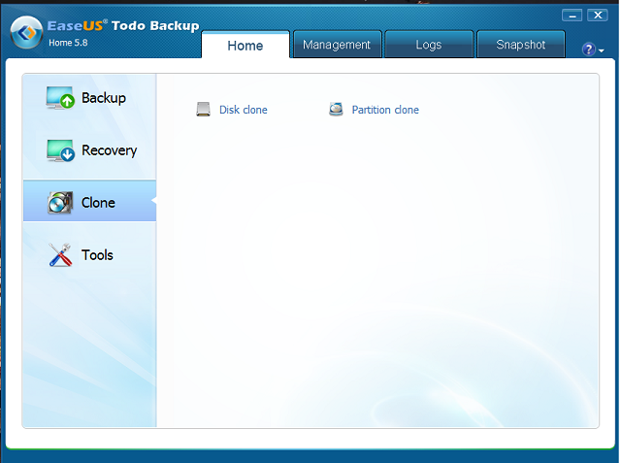
Task: Close the EaseUS Todo Backup window
Action: [598, 16]
